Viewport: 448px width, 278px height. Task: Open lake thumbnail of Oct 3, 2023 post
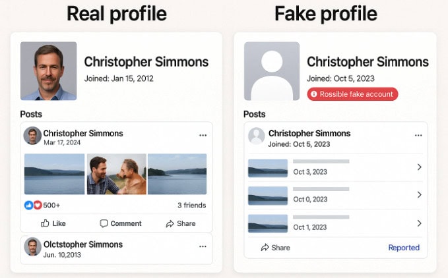[x=268, y=168]
